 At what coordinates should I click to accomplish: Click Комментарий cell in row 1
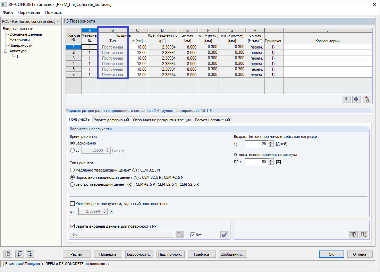tap(328, 47)
